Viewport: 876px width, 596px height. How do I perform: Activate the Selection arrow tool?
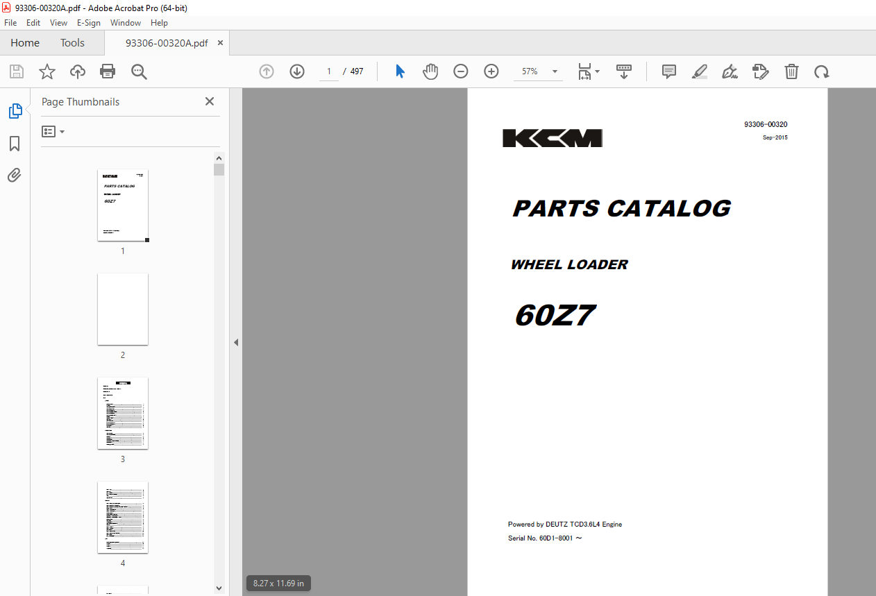[x=400, y=71]
